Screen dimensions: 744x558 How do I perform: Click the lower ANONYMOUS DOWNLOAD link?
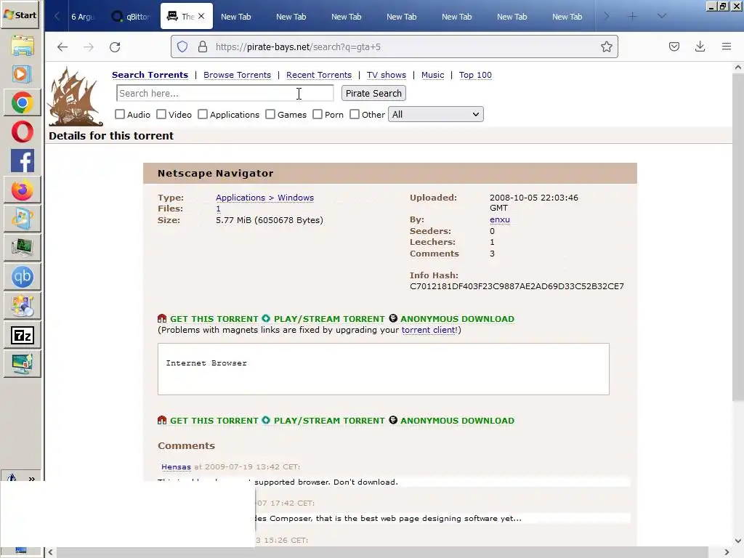point(458,421)
